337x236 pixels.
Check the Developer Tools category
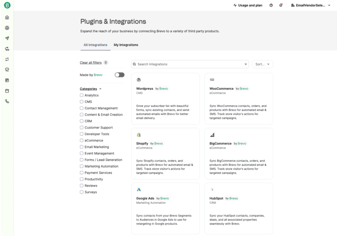(x=81, y=134)
